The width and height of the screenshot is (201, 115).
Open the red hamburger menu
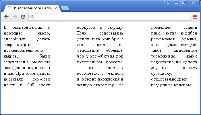(x=195, y=17)
